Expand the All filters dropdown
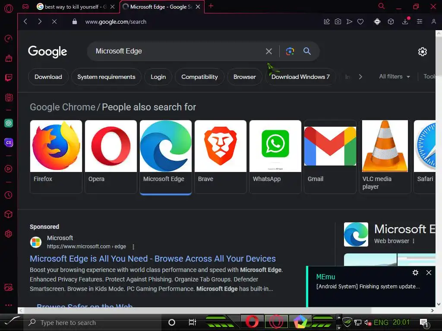Screen dimensions: 442x331 395,77
